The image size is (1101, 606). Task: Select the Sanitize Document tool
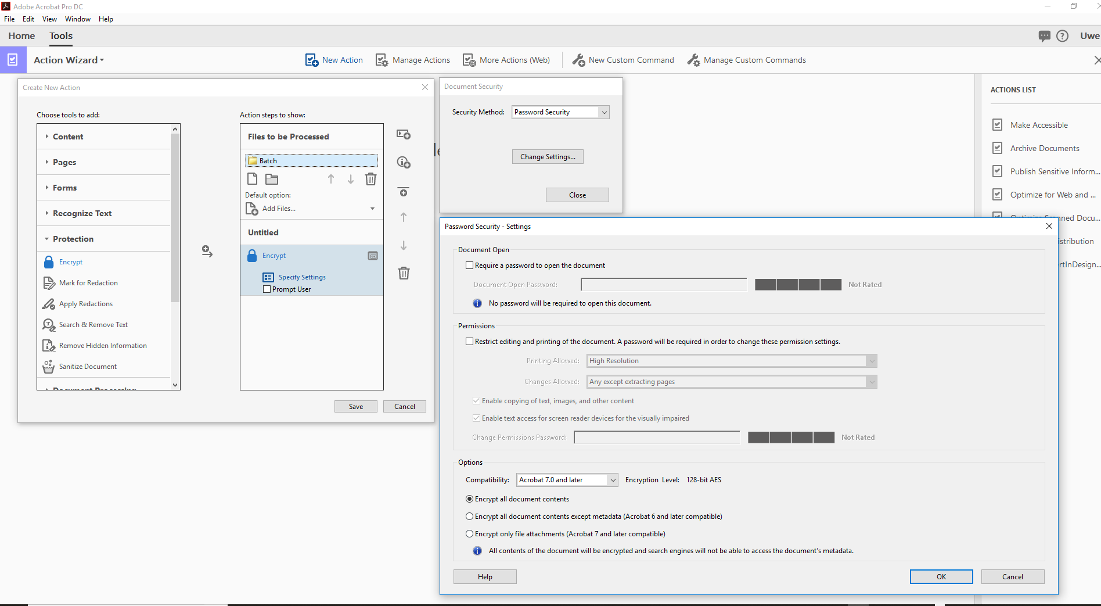pyautogui.click(x=80, y=367)
